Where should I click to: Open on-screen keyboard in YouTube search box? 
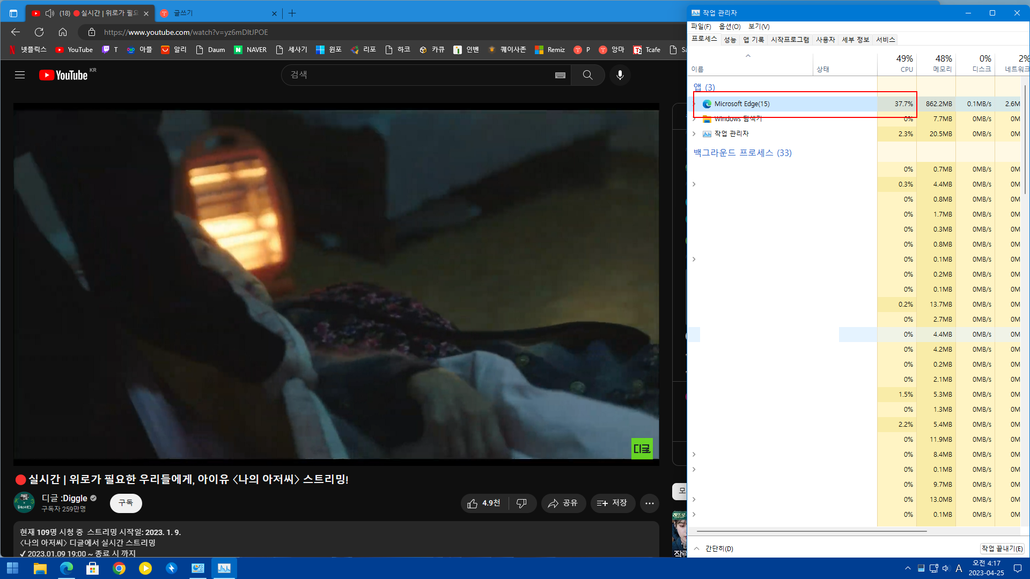pos(560,75)
